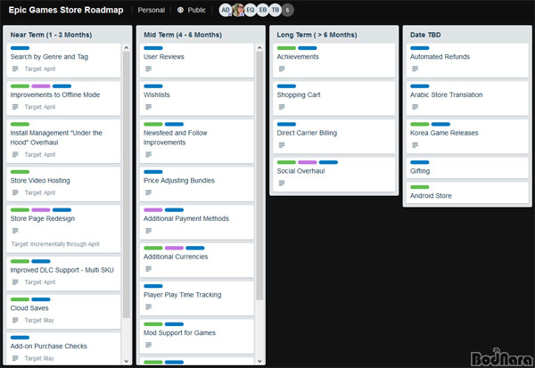Open the Improvements to Offline Mode card
The height and width of the screenshot is (368, 535).
click(x=63, y=98)
